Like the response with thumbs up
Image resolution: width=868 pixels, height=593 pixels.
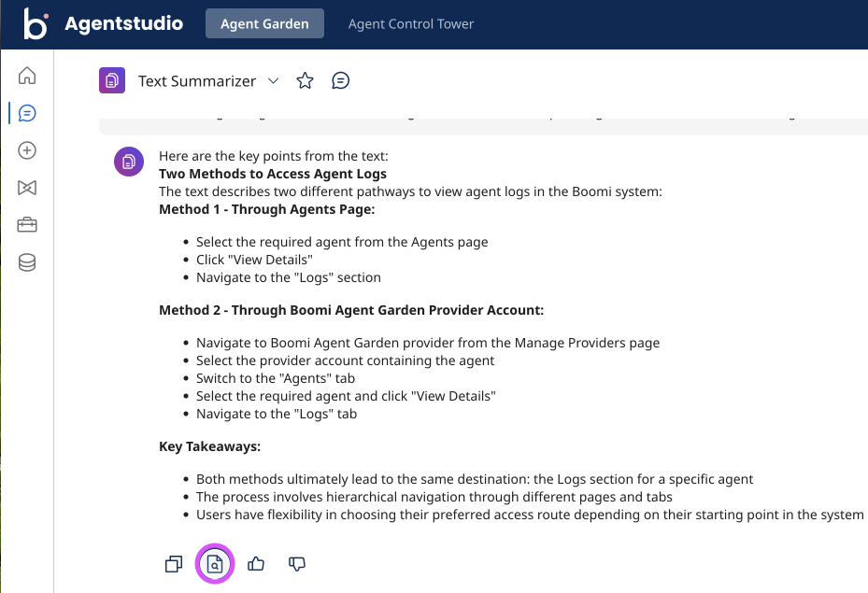click(x=256, y=564)
